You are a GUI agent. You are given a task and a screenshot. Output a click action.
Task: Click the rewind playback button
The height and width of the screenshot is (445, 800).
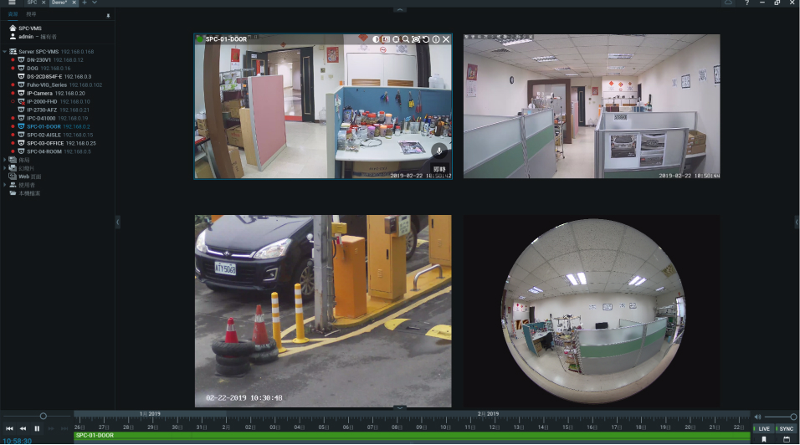tap(23, 428)
